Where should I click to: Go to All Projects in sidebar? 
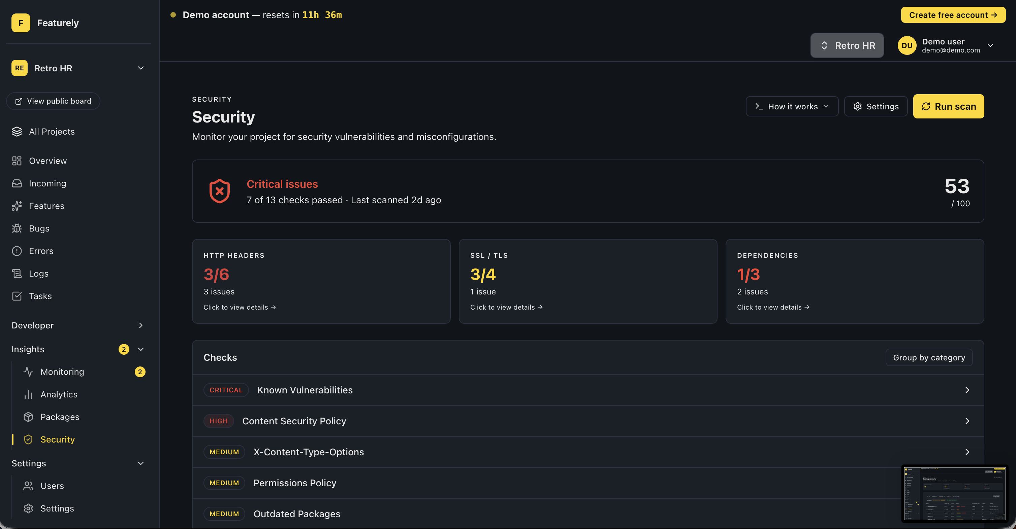[51, 132]
